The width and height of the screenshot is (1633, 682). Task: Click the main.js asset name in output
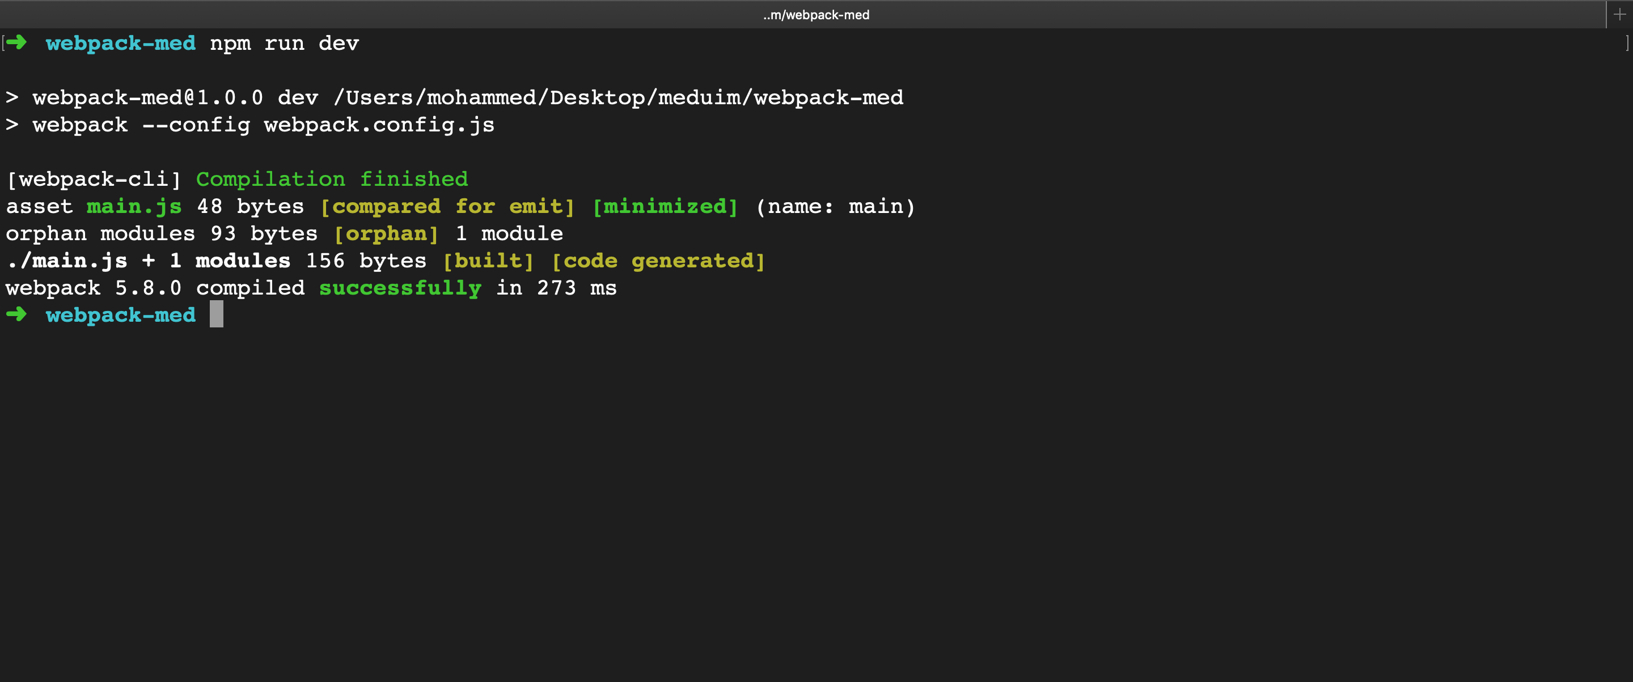[x=134, y=206]
